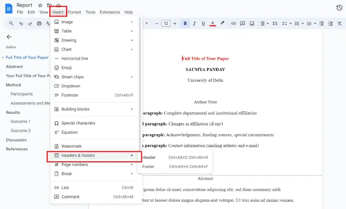Redo the last action

click(x=30, y=23)
